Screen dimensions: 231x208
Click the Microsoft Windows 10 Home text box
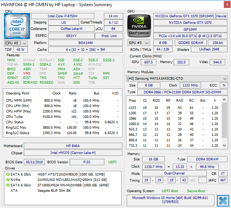click(x=170, y=200)
